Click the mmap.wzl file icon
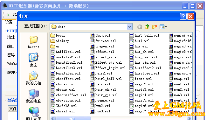This screenshot has width=207, height=120. pyautogui.click(x=171, y=79)
